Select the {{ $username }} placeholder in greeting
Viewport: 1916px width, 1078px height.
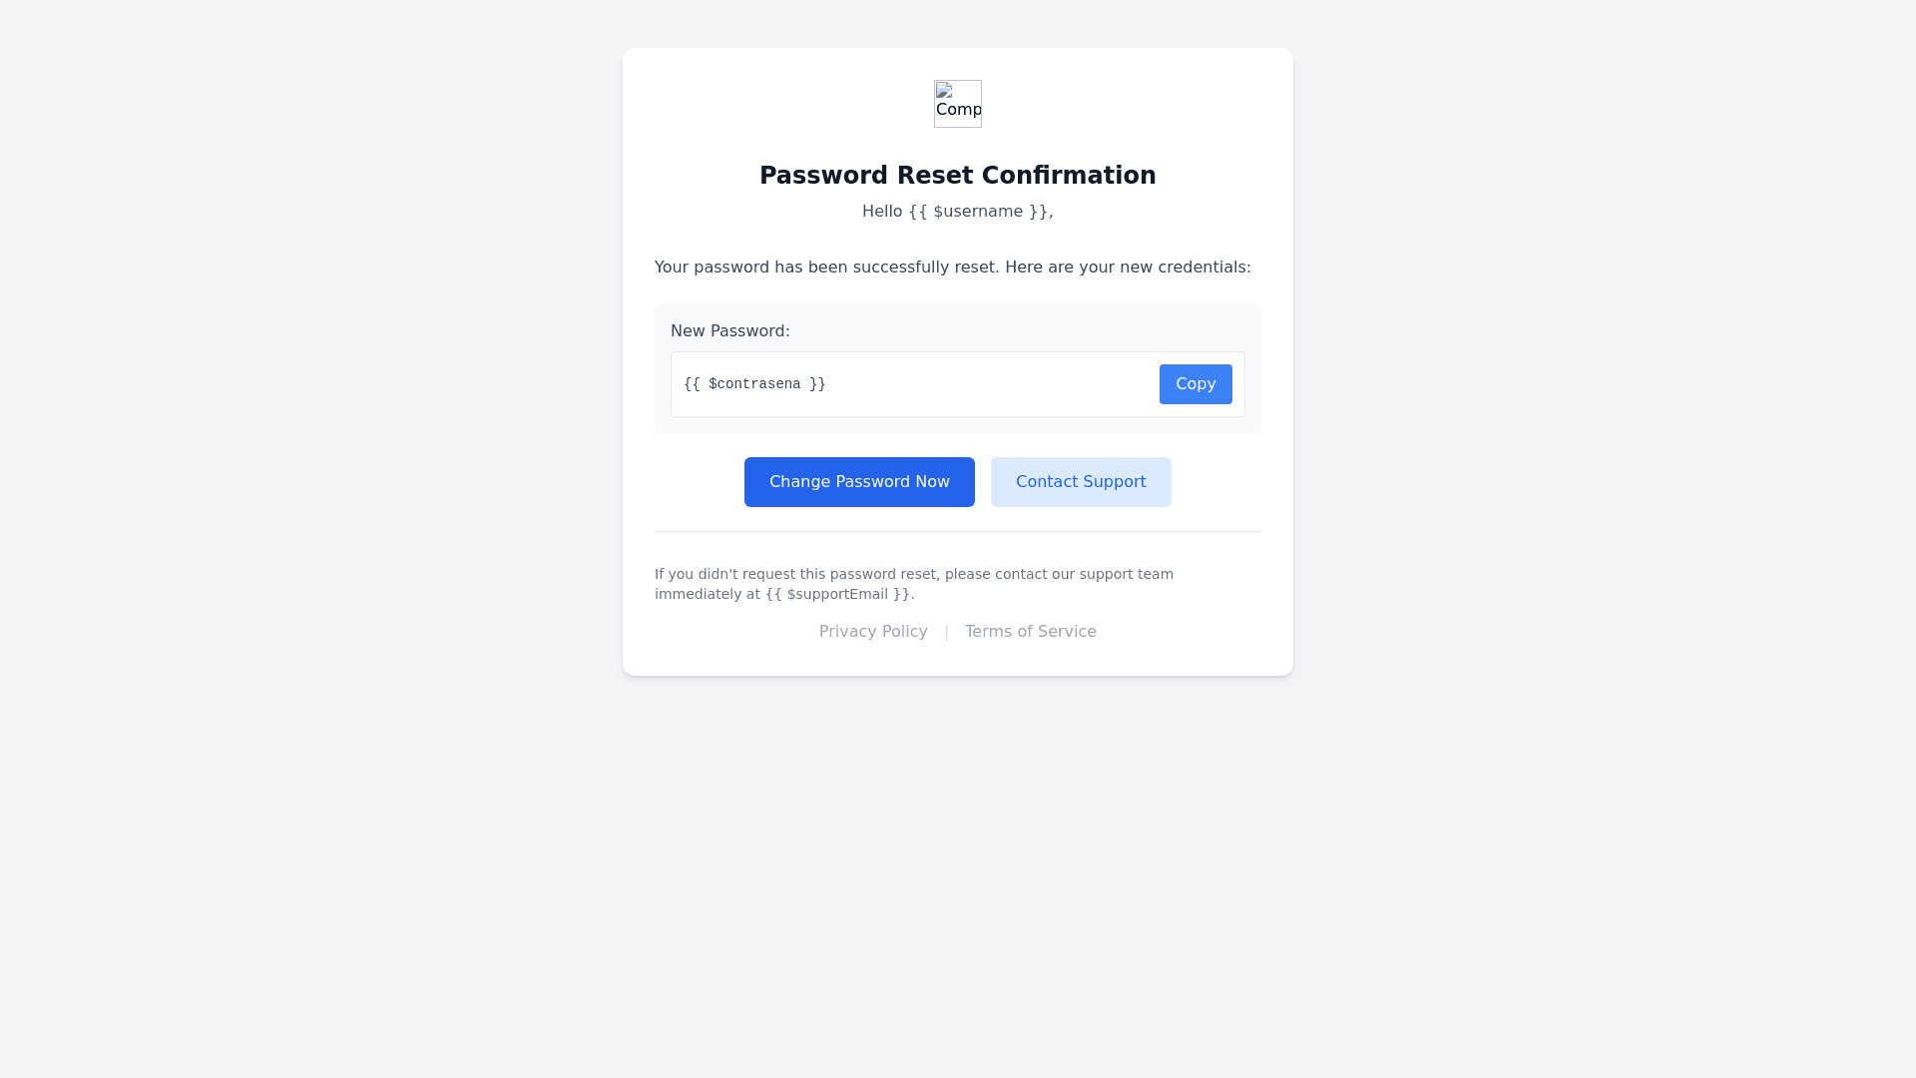point(978,212)
